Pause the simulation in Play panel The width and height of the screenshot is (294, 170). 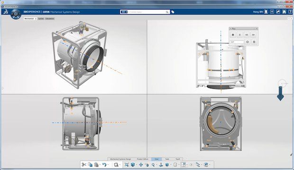[239, 35]
